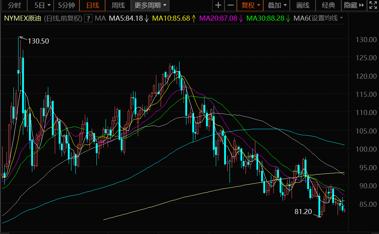Toggle the 隐藏 panel hide button
379x234 pixels.
353,5
